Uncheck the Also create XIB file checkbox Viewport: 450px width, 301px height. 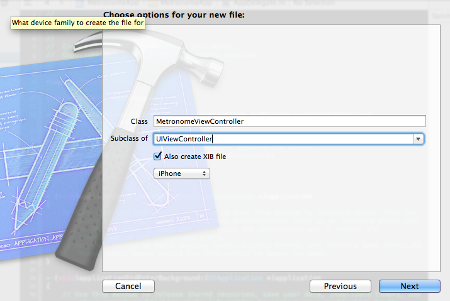click(x=157, y=156)
